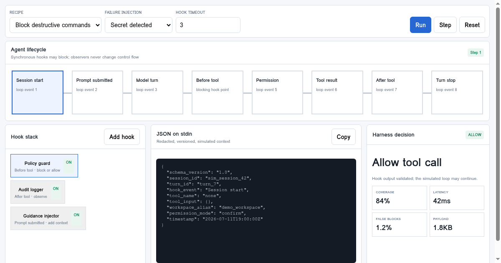Select the Turn stop lifecycle node
Viewport: 501px width, 263px height.
point(457,92)
